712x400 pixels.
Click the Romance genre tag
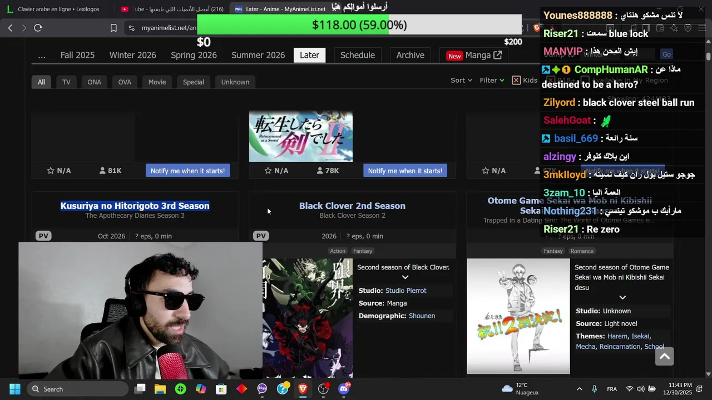582,251
